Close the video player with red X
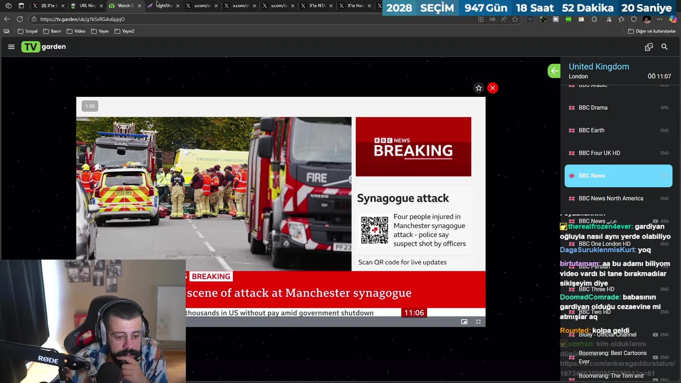The width and height of the screenshot is (681, 383). coord(493,88)
